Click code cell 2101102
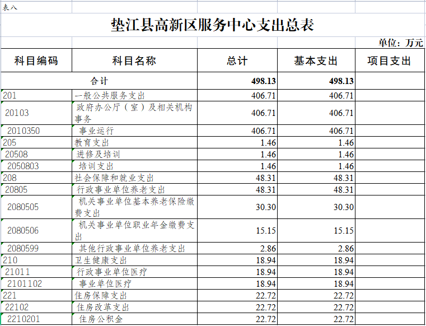This screenshot has height=326, width=426. click(36, 283)
